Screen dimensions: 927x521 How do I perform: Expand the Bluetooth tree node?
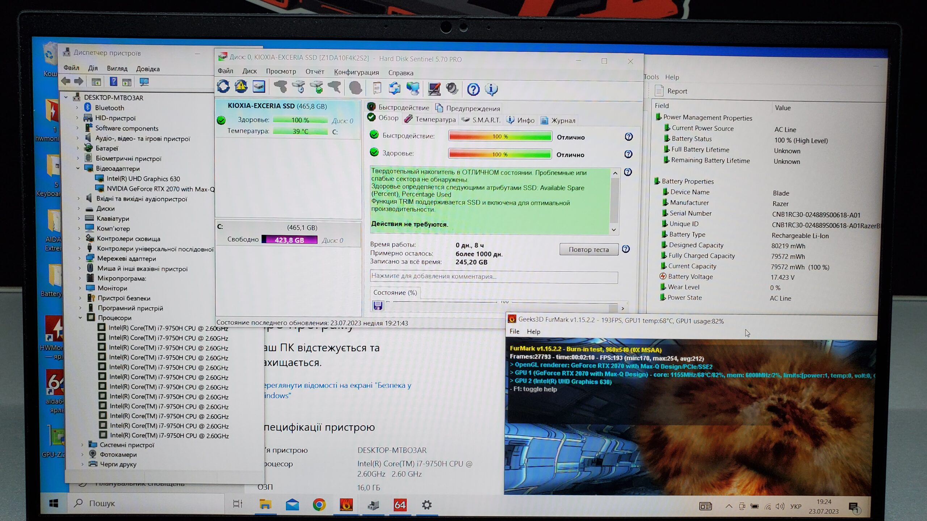click(77, 108)
